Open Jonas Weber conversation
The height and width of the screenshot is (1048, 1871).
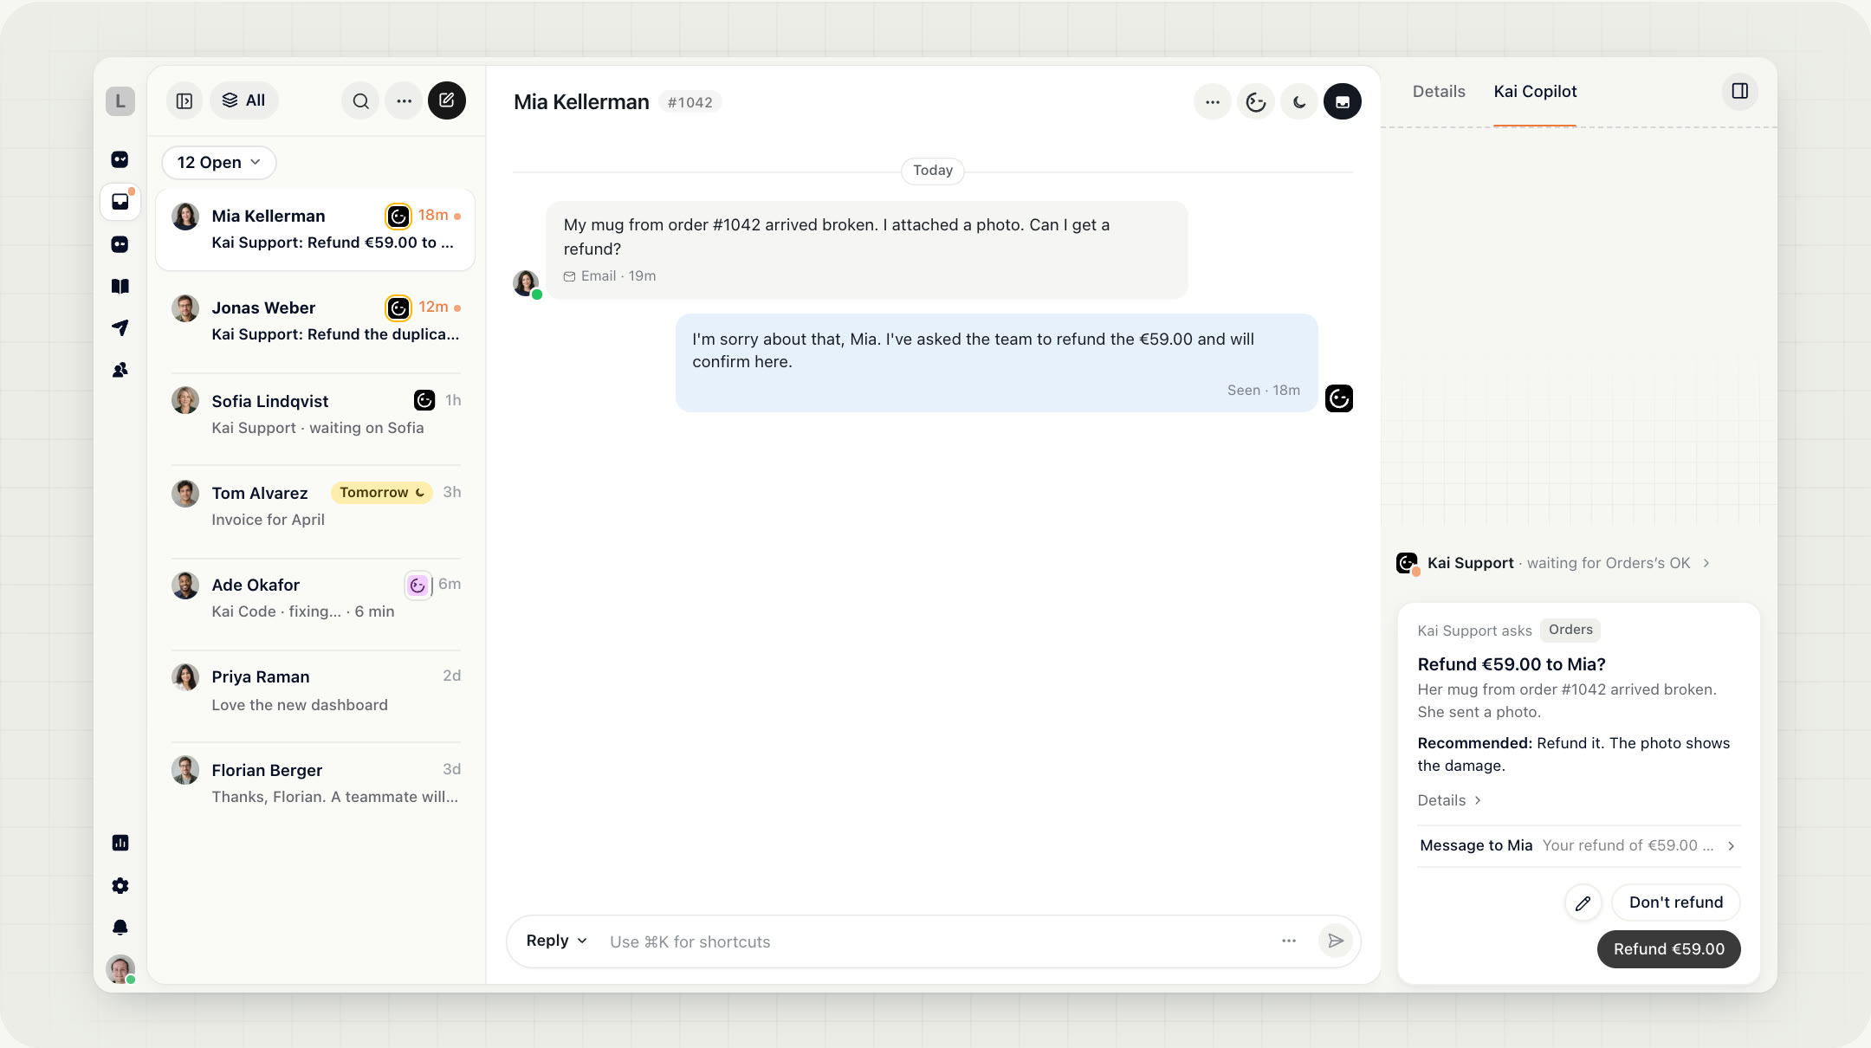(315, 320)
